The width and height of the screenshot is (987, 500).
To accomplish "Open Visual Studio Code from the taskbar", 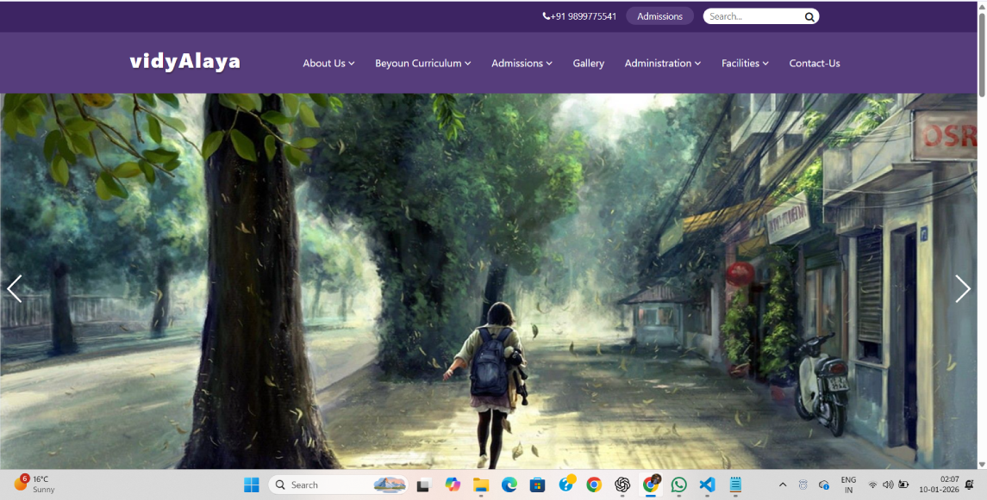I will click(x=707, y=485).
